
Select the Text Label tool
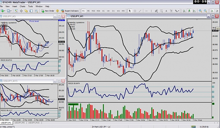coord(171,11)
